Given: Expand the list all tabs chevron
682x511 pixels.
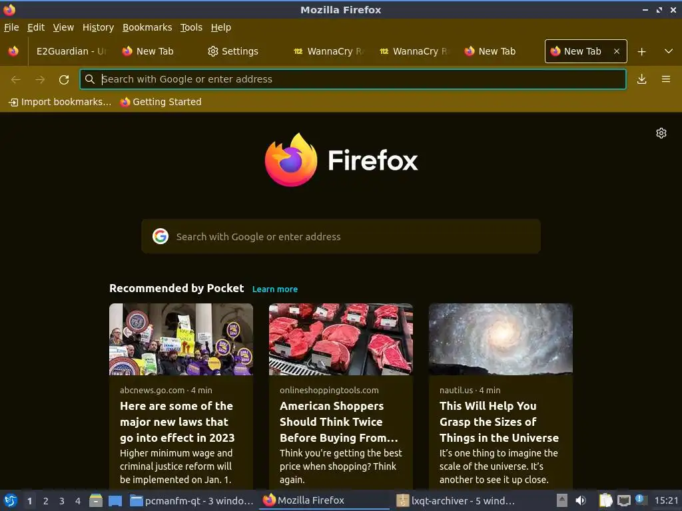Looking at the screenshot, I should pos(669,51).
